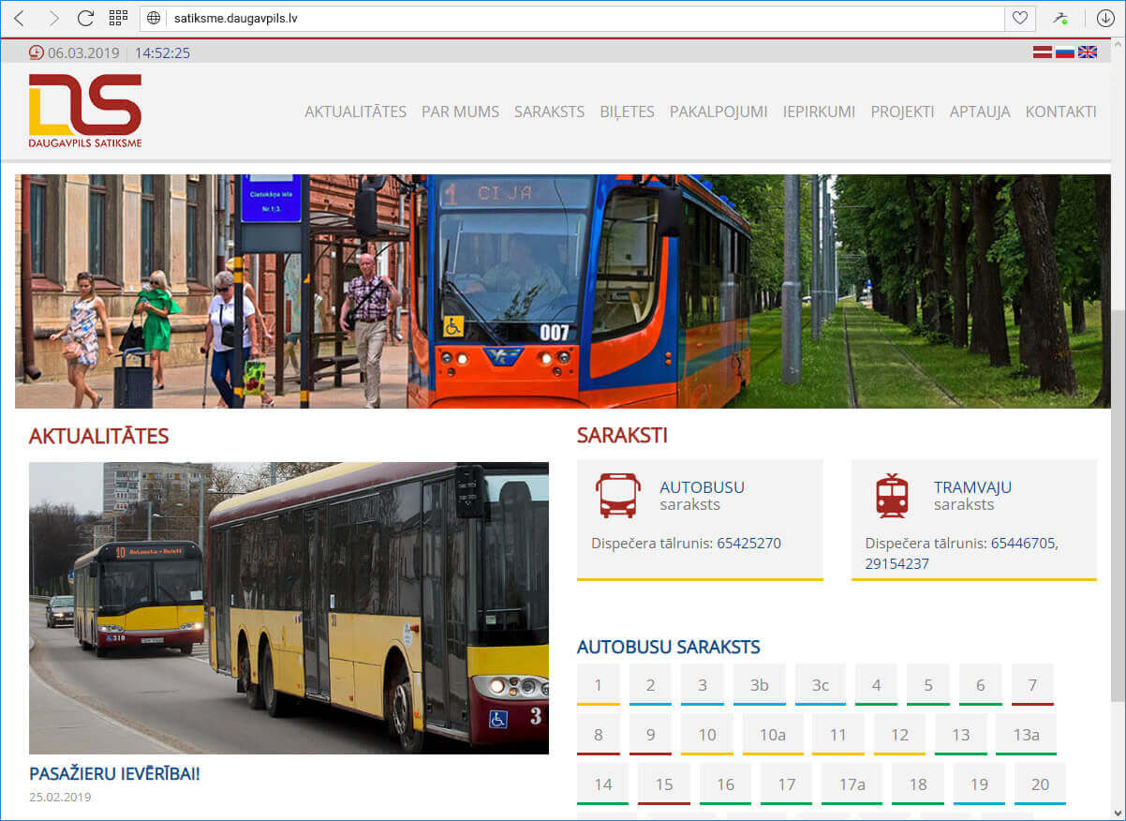
Task: Open the KONTAKTI menu item
Action: [x=1060, y=112]
